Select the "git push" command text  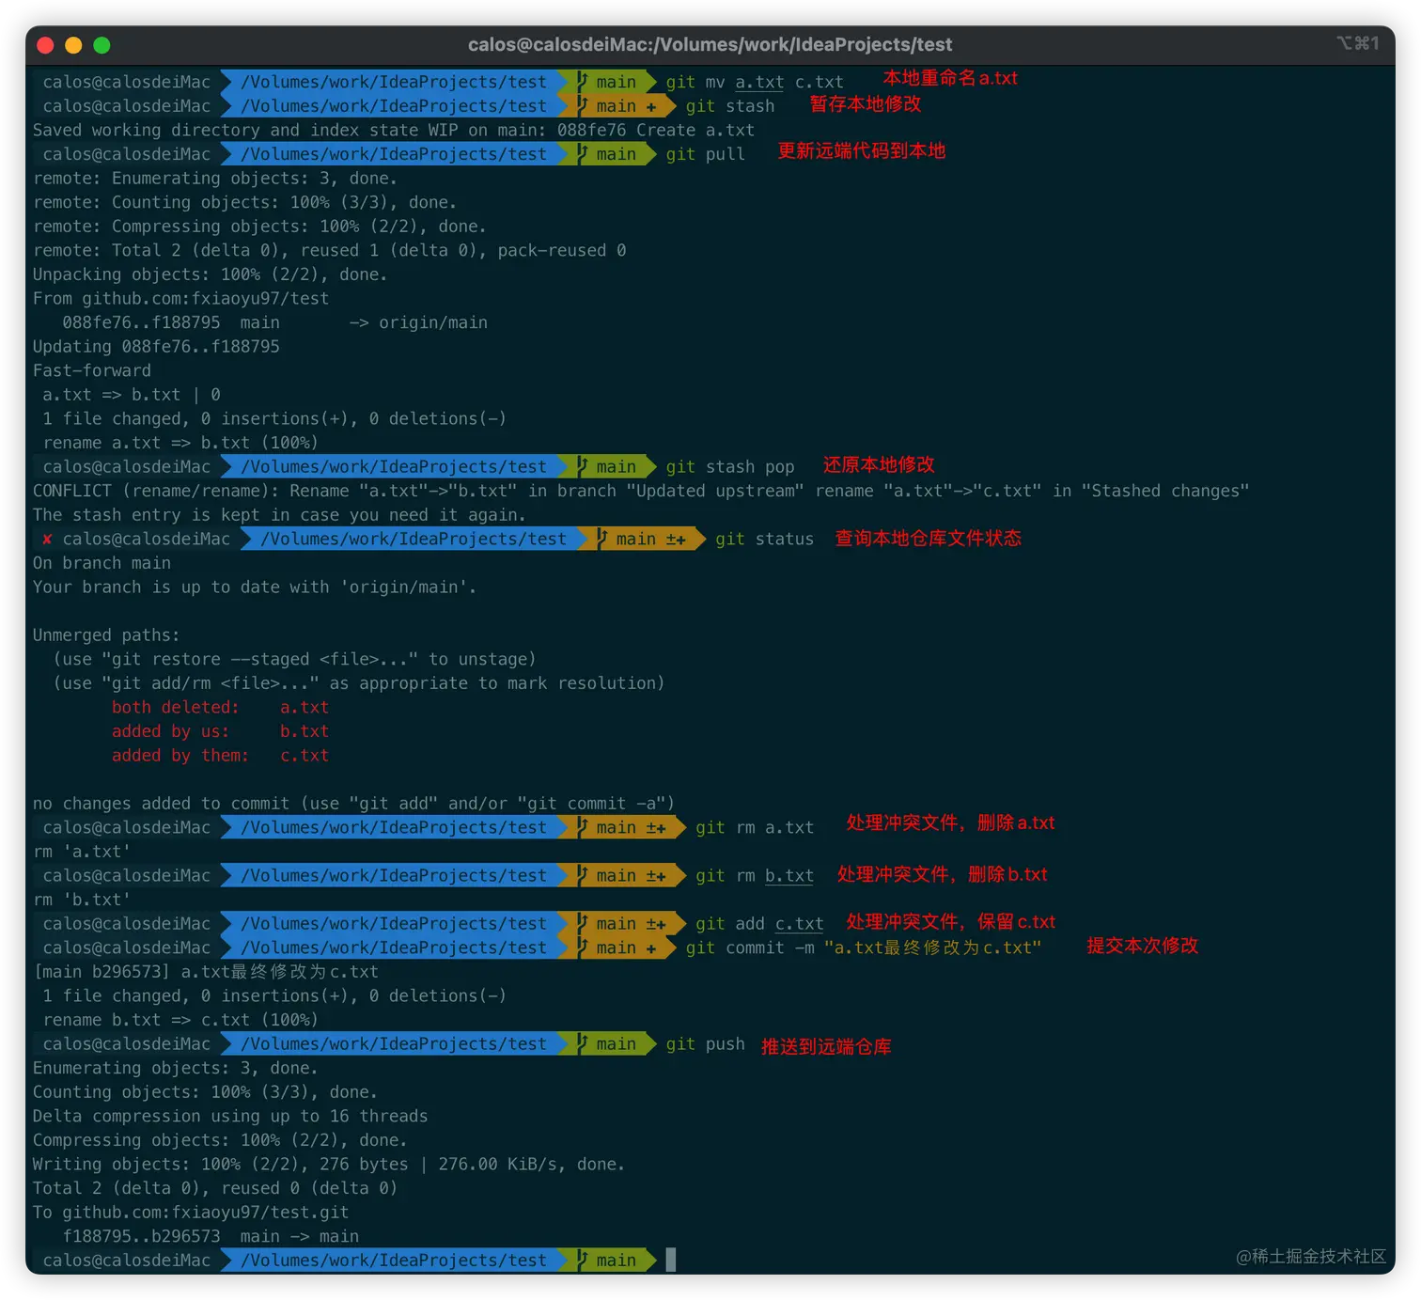pyautogui.click(x=705, y=1044)
